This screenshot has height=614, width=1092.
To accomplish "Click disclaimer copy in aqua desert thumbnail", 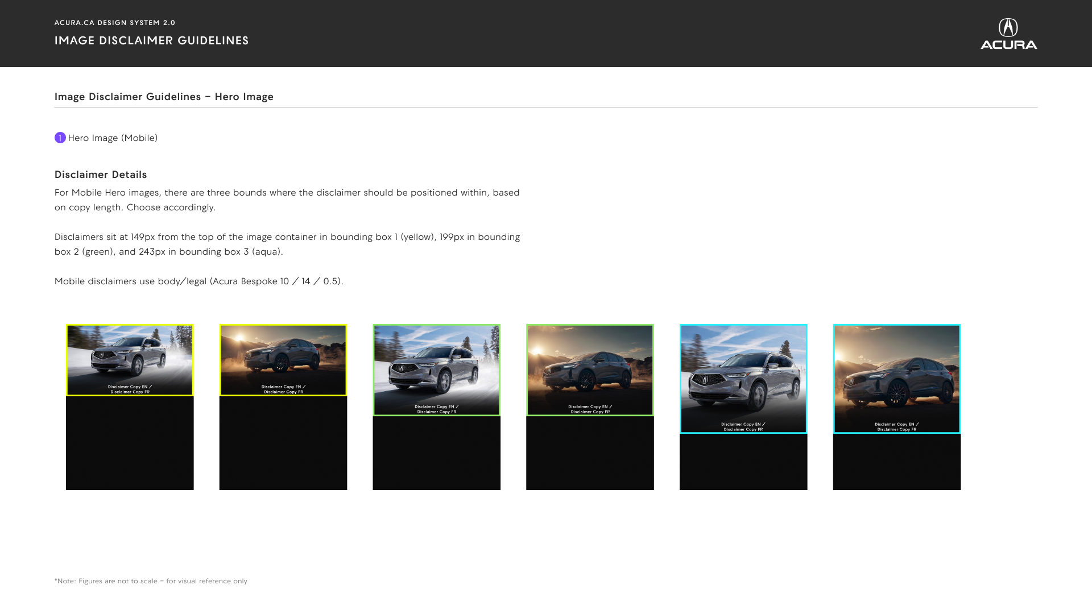I will tap(897, 427).
